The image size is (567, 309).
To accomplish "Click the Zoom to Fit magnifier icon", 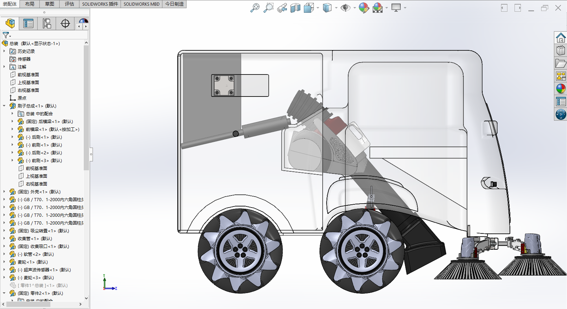I will point(255,8).
